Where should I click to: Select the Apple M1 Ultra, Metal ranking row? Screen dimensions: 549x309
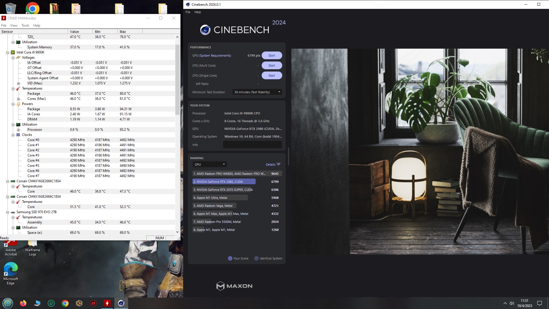237,198
